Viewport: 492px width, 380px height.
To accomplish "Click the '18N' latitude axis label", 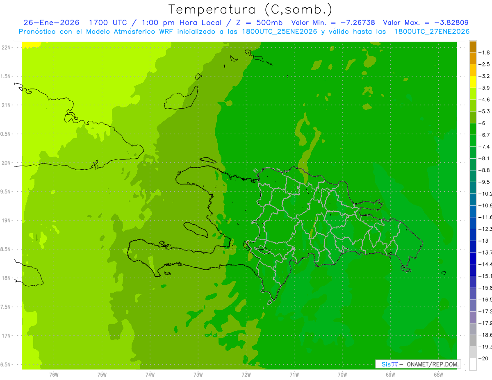I will click(6, 278).
